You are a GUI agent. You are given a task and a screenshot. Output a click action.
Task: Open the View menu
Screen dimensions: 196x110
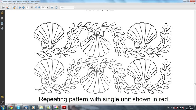10,4
